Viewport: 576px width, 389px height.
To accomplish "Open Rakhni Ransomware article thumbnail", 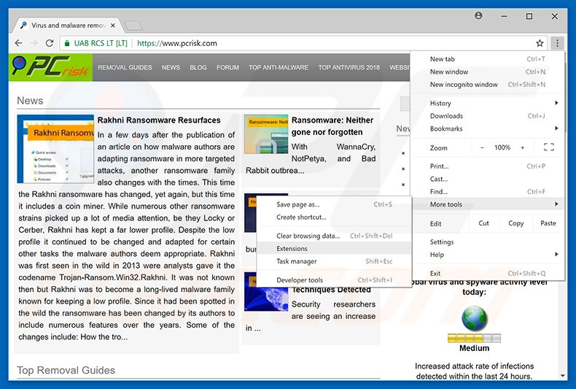I will pos(55,150).
